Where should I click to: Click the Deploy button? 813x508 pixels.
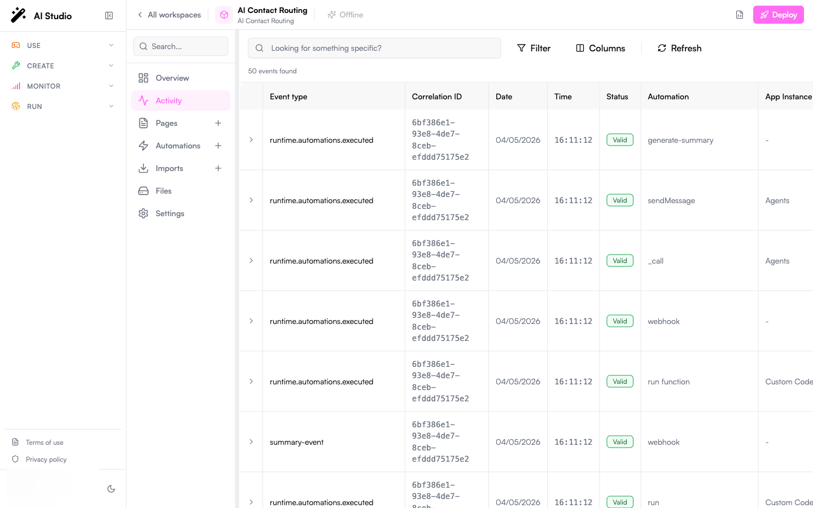pos(778,15)
